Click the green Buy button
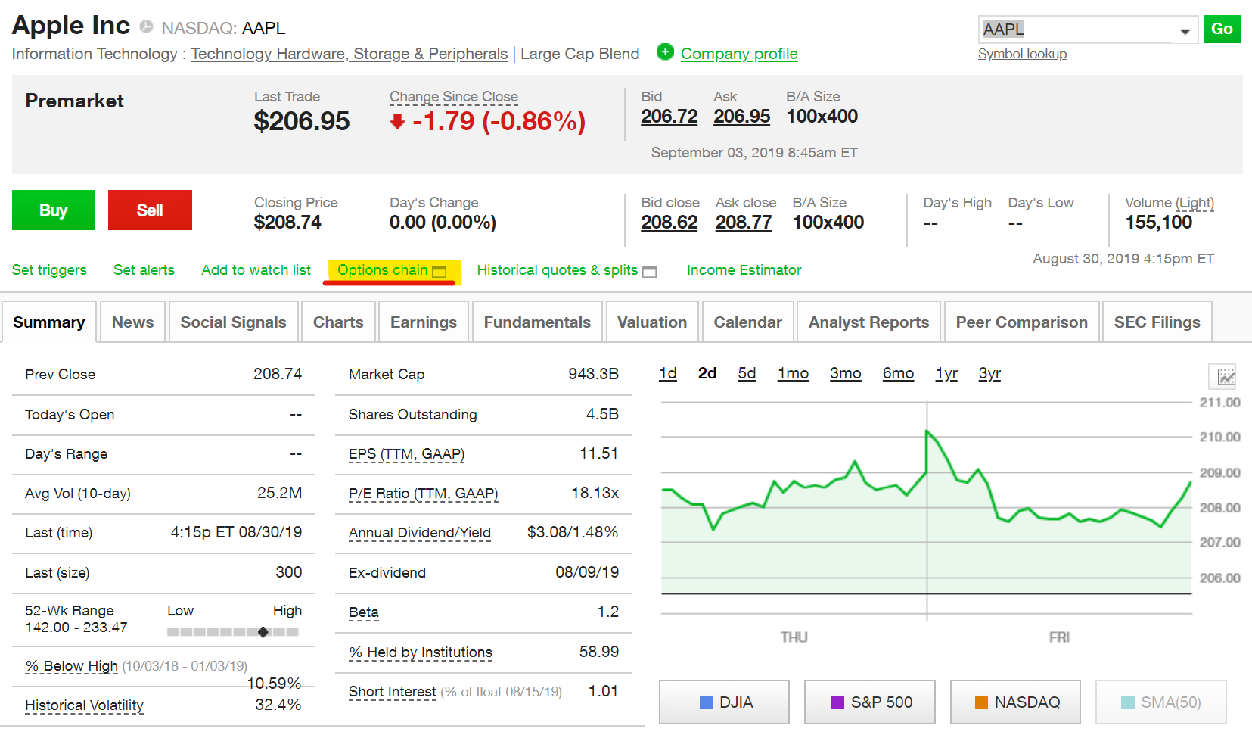 [54, 210]
